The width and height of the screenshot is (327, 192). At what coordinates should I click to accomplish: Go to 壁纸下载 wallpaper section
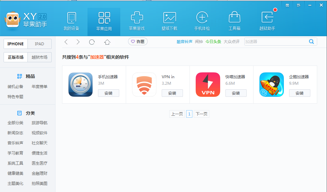point(169,22)
